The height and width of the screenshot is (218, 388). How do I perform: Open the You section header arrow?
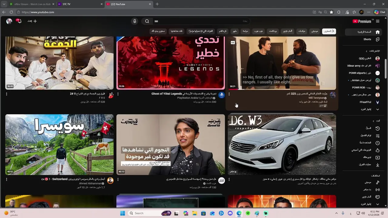pyautogui.click(x=373, y=121)
